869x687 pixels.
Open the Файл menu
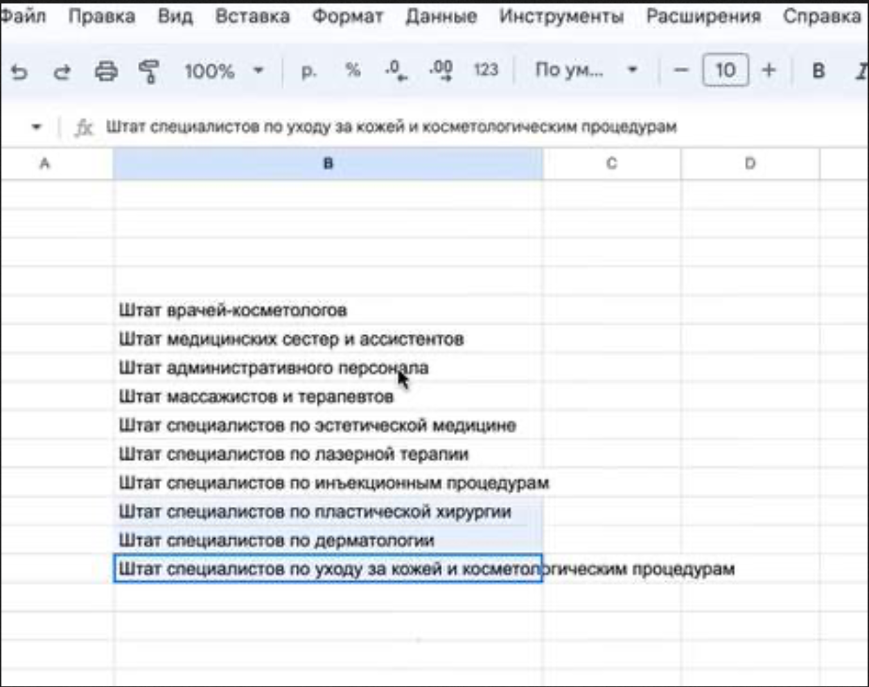click(23, 17)
